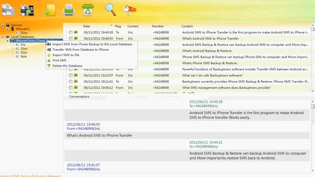Select the Local Databases tree node

(x=23, y=37)
